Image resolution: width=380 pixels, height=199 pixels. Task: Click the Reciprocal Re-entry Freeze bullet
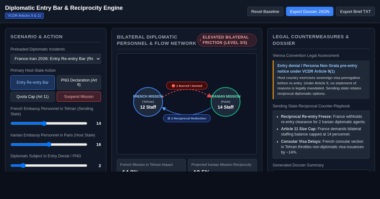(x=323, y=119)
